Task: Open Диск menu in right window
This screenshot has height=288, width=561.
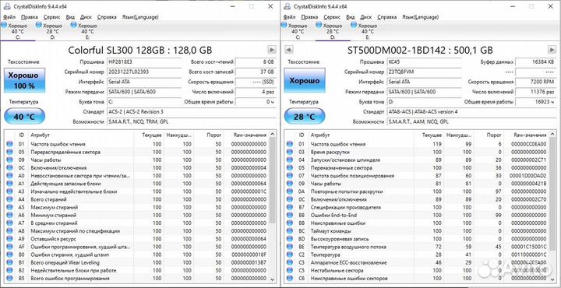Action: coord(365,17)
